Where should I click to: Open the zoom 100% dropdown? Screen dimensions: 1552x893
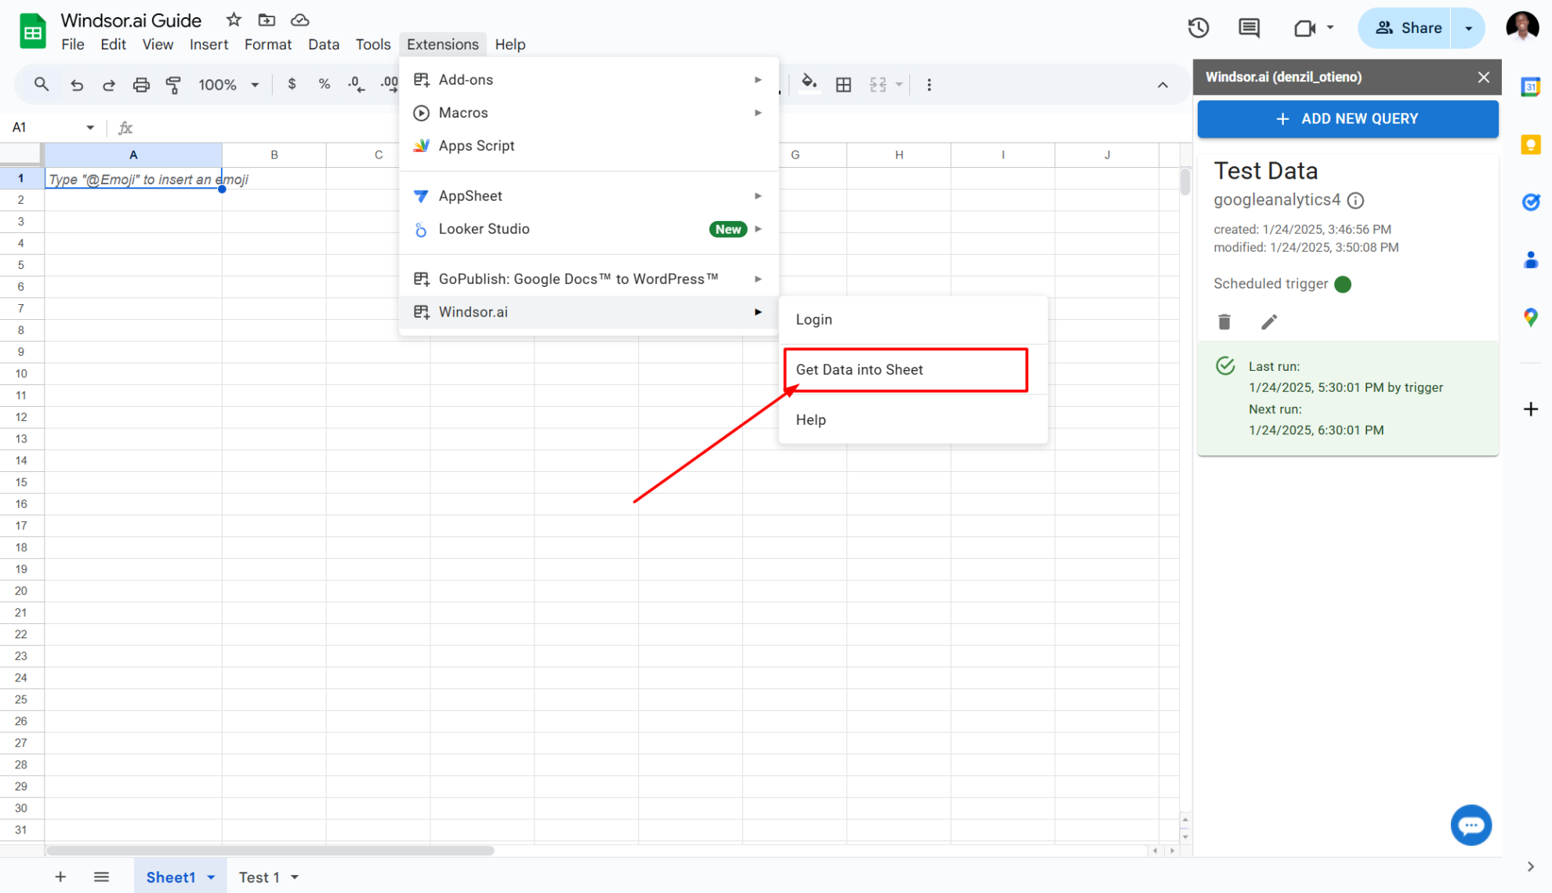click(x=228, y=85)
